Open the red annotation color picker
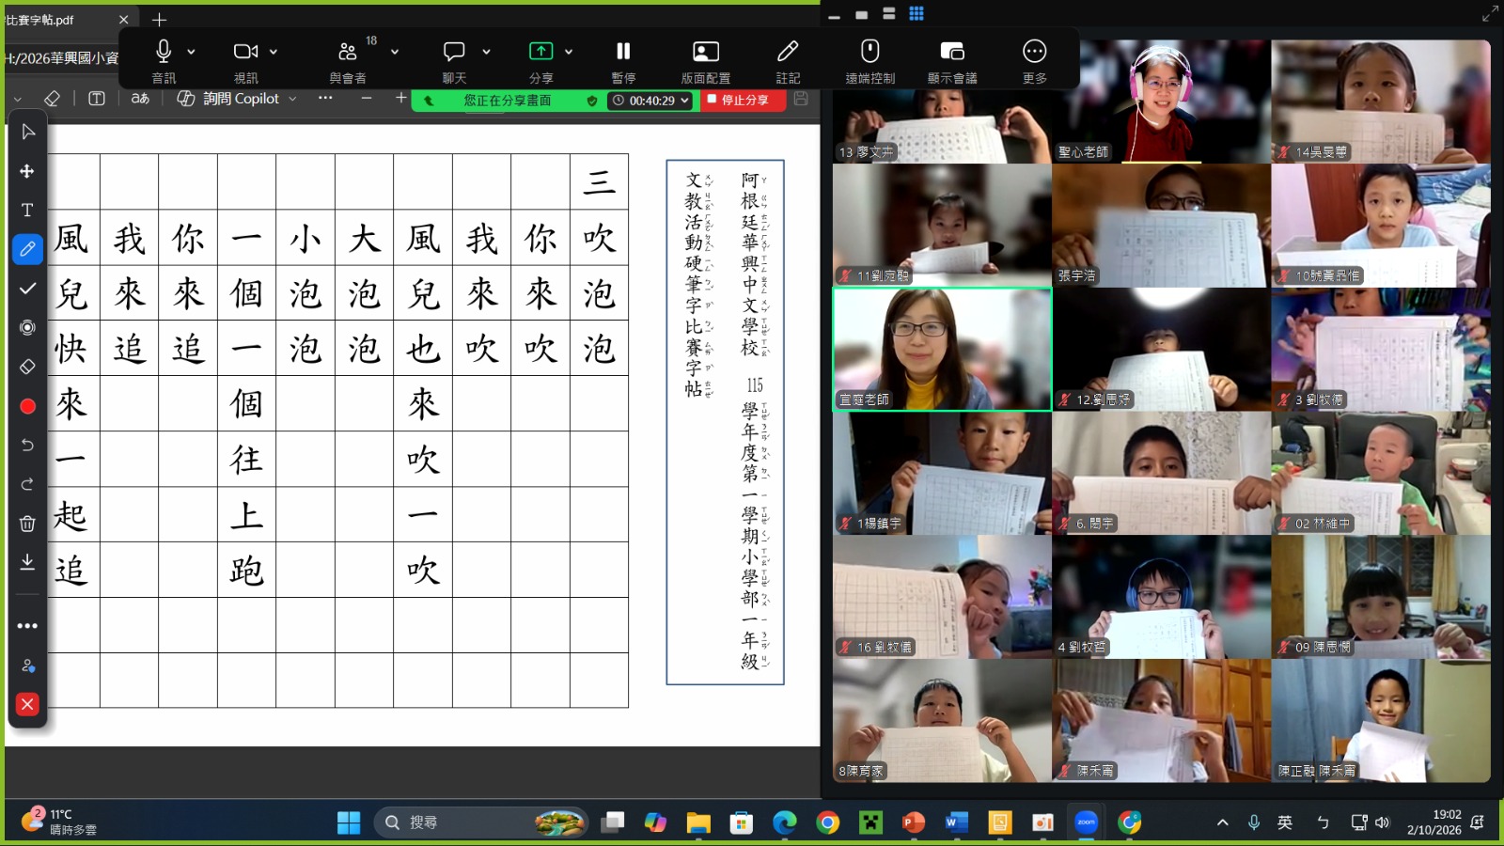This screenshot has width=1504, height=846. pos(27,406)
